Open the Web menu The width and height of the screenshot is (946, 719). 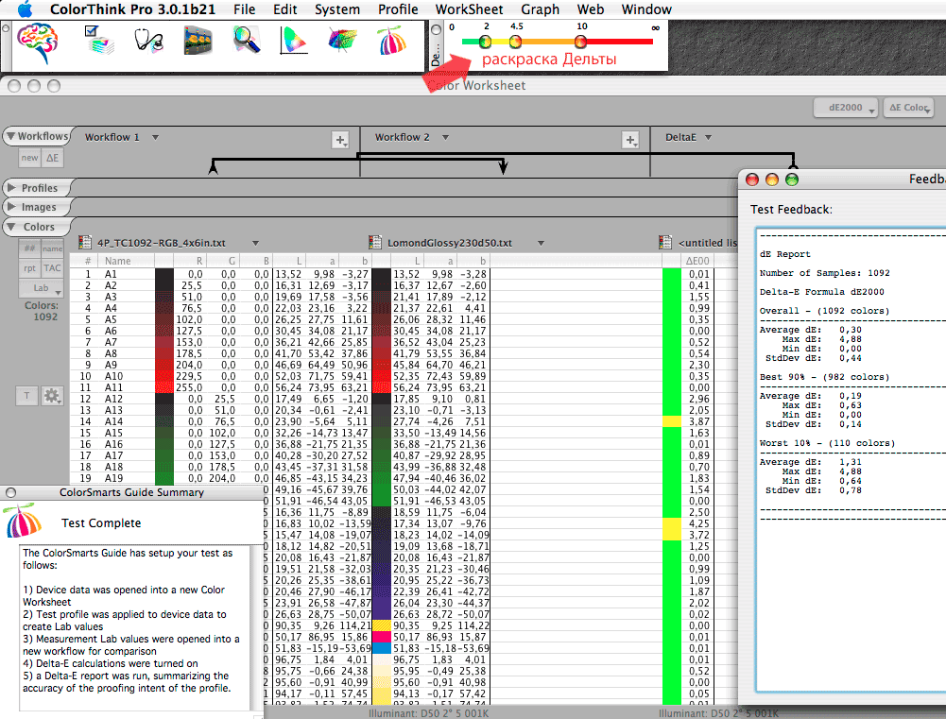coord(590,9)
